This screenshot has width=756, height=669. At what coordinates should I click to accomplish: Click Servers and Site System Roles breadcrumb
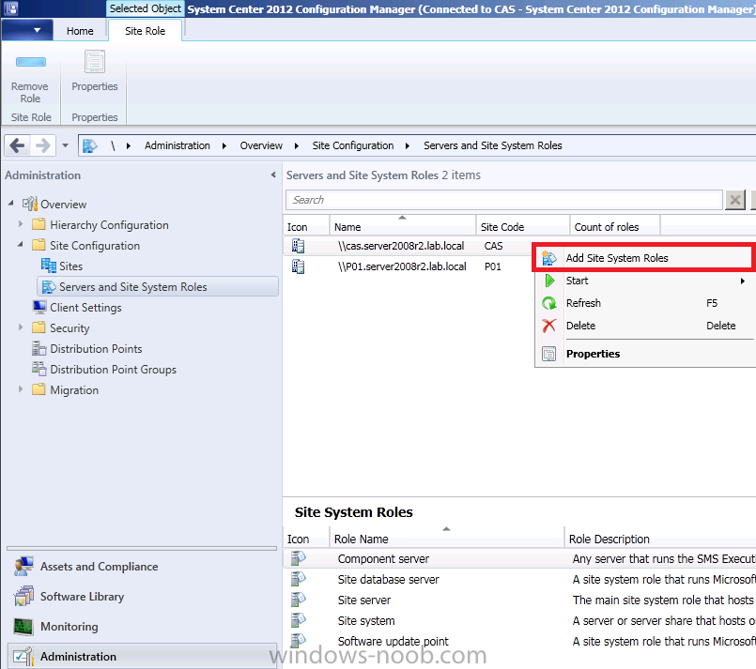493,145
